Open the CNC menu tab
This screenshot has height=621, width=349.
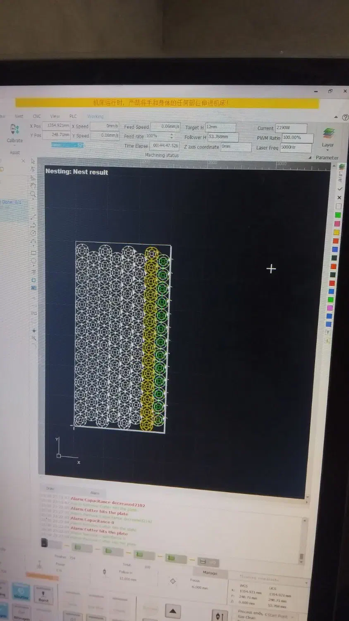tap(37, 116)
